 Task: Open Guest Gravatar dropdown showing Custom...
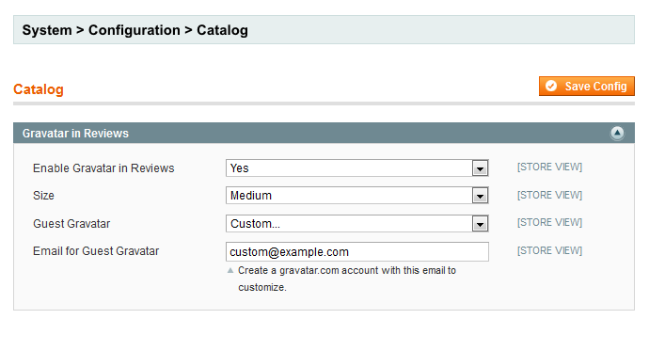coord(357,224)
